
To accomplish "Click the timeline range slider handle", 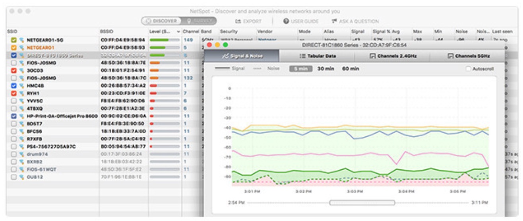I will tap(362, 203).
